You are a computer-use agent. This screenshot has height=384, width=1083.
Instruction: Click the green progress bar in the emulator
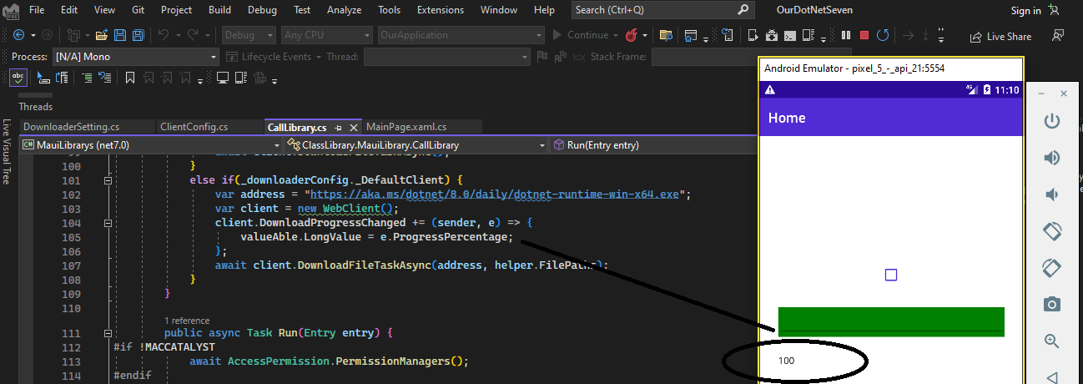tap(890, 322)
